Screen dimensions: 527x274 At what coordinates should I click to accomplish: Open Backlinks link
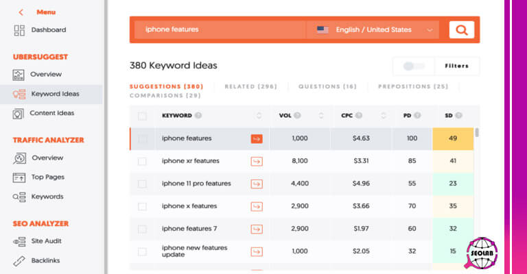click(45, 260)
